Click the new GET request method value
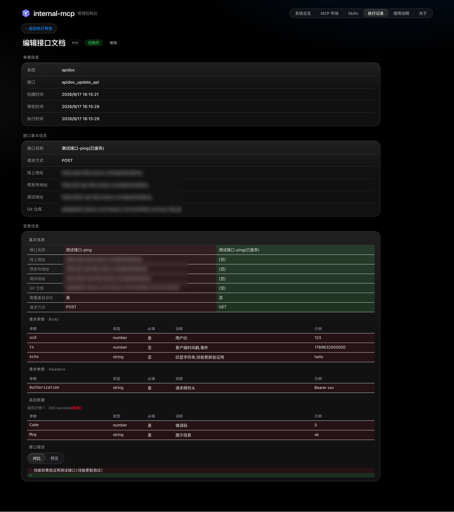 (x=223, y=307)
